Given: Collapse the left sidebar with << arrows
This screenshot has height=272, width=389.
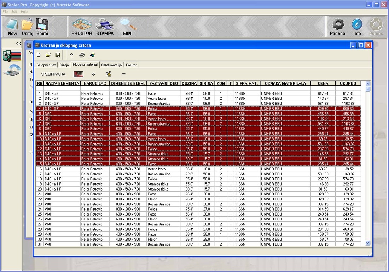Looking at the screenshot, I should pos(18,43).
